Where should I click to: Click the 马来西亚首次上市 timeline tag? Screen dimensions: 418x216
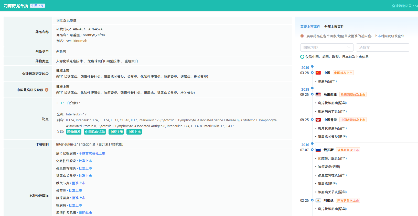tap(353, 94)
